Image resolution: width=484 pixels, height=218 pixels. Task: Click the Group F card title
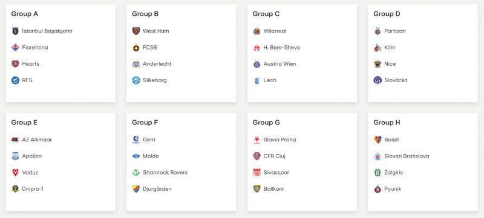coord(145,123)
